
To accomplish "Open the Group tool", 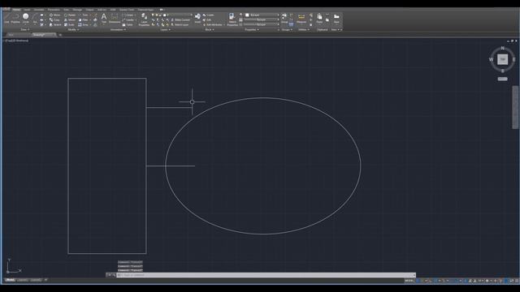I will (284, 18).
